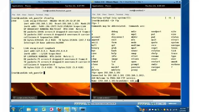Open Terminal menu in root@candido2 terminal
Viewport: 199px width, 112px height.
[119, 15]
